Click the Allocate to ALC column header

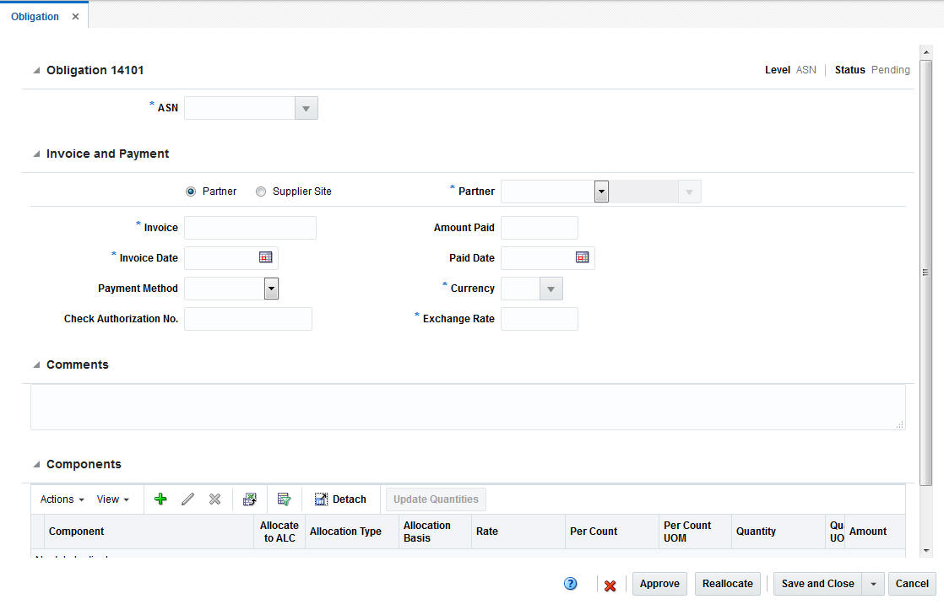[x=279, y=532]
